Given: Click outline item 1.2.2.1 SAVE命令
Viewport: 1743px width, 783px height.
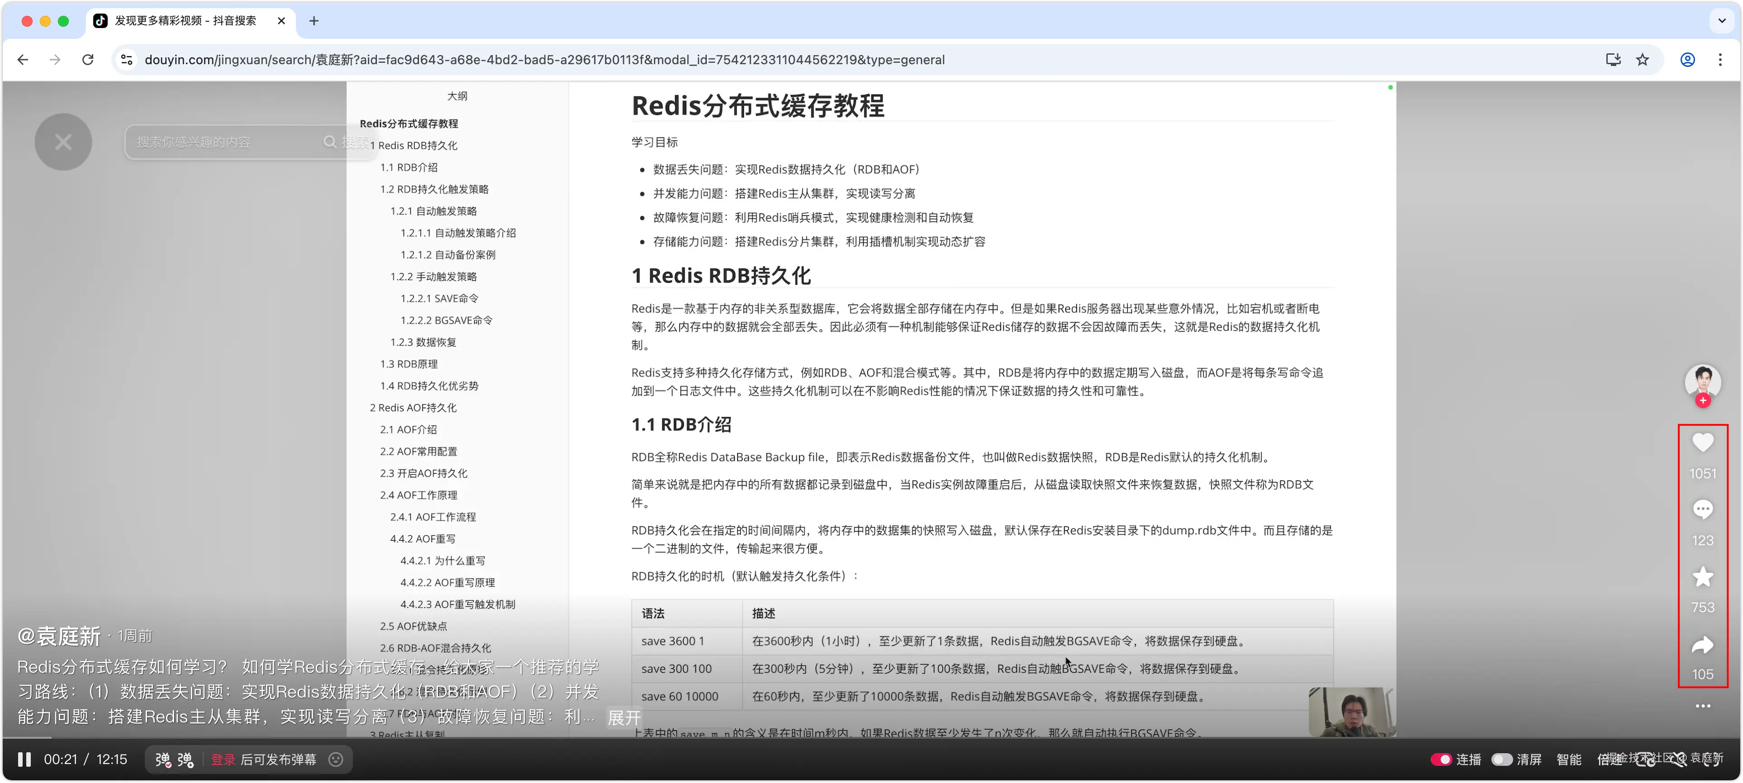Looking at the screenshot, I should pyautogui.click(x=439, y=298).
